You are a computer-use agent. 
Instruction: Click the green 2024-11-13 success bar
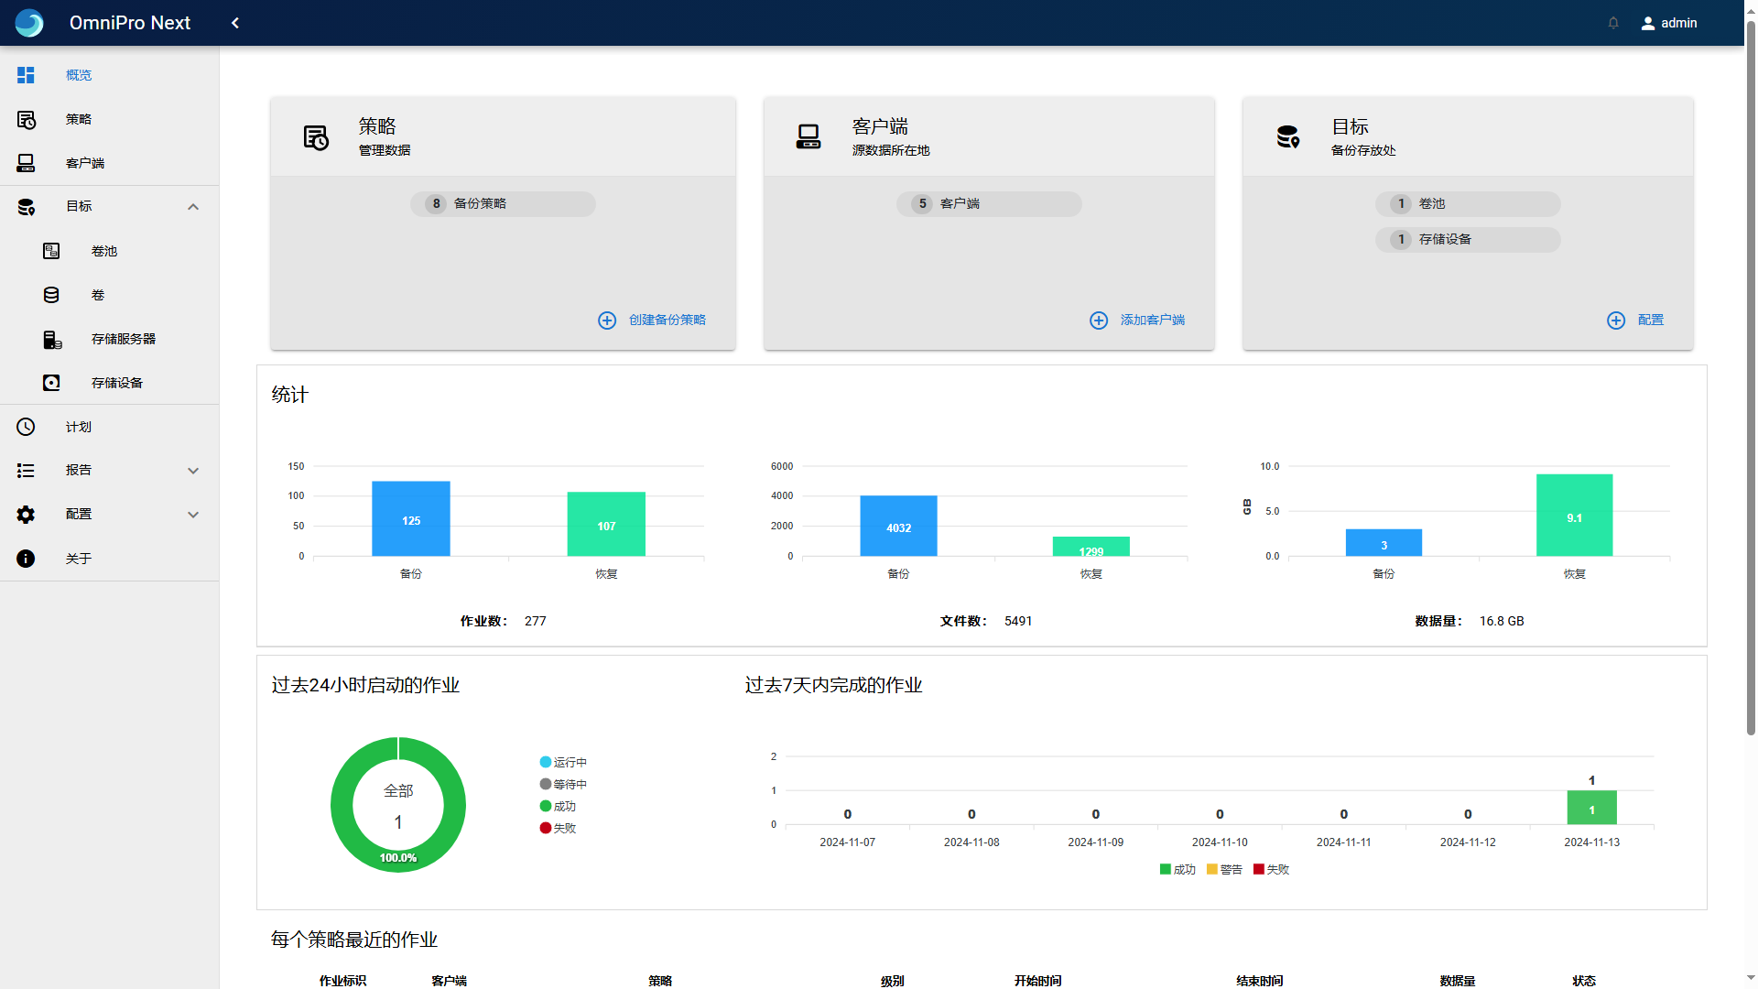[1591, 809]
